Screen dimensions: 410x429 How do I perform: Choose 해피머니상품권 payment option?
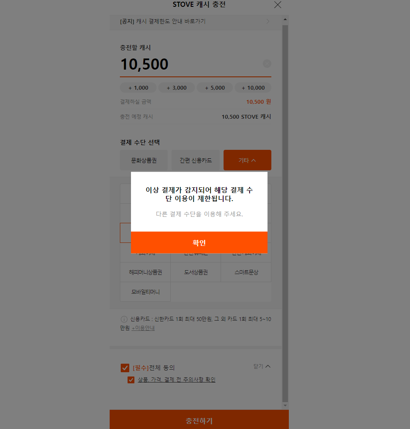coord(145,272)
